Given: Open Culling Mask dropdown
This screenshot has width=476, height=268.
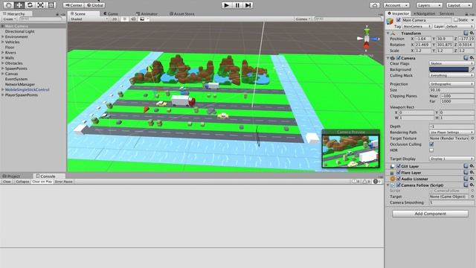Looking at the screenshot, I should [451, 75].
